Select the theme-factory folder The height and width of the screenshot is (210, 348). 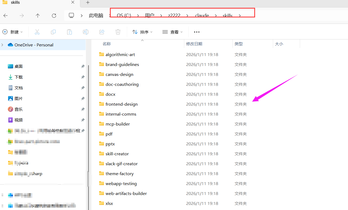[120, 174]
